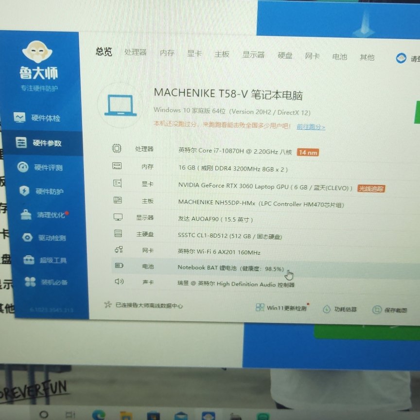Click Notebook BAT 锂电池 battery value
This screenshot has height=420, width=420.
point(230,268)
